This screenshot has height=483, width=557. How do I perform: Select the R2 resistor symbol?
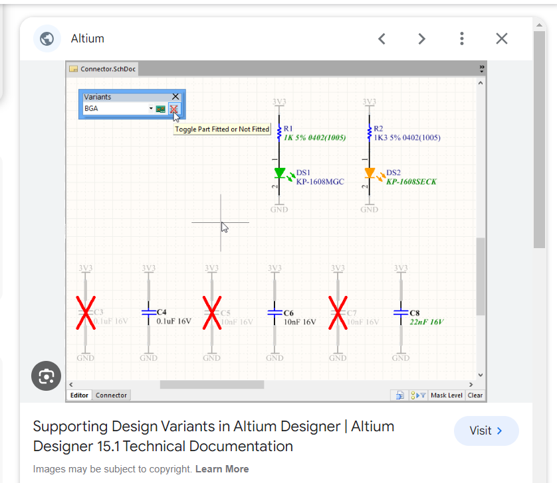tap(370, 132)
